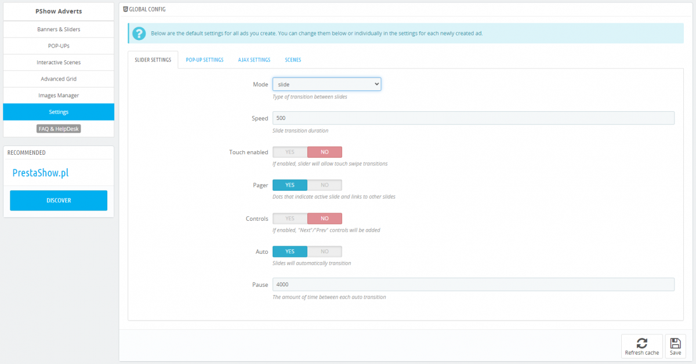696x364 pixels.
Task: Click the blue question mark info icon
Action: point(139,33)
